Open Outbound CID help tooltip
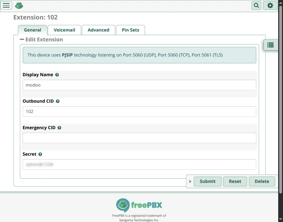 pyautogui.click(x=58, y=101)
